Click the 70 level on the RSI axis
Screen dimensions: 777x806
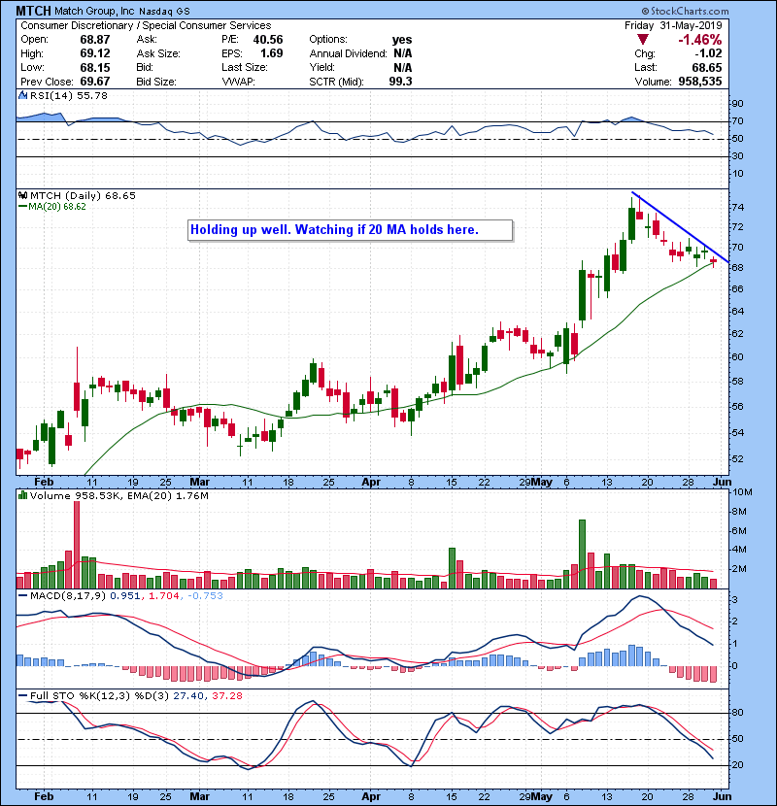[x=737, y=121]
